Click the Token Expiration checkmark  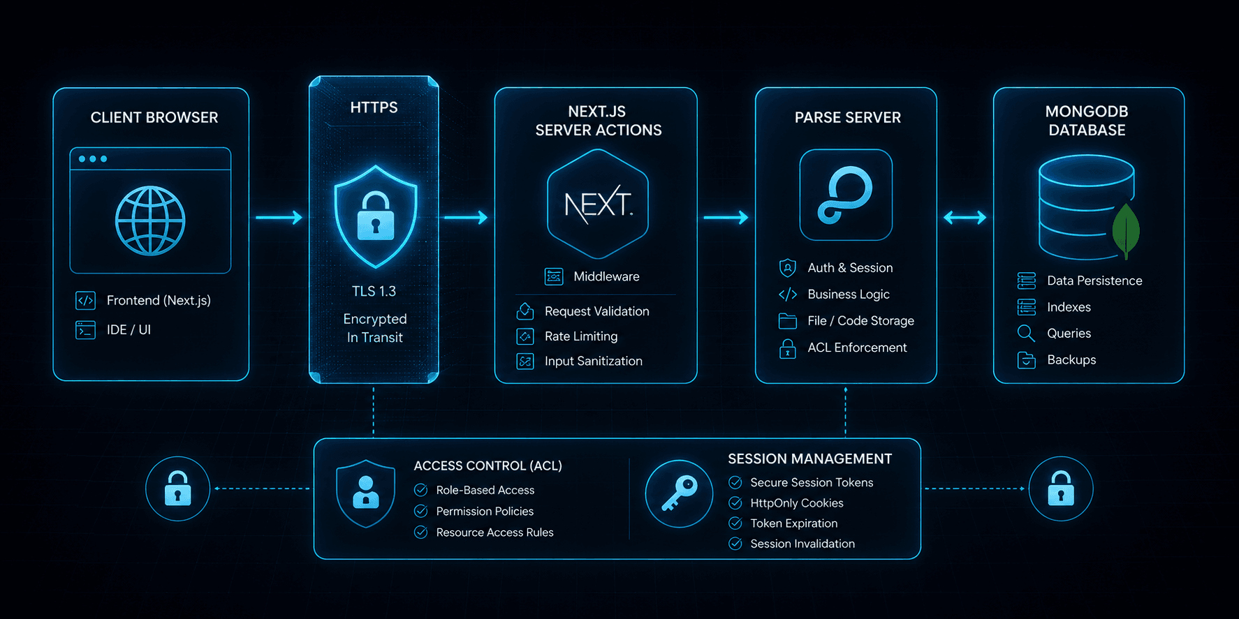735,523
